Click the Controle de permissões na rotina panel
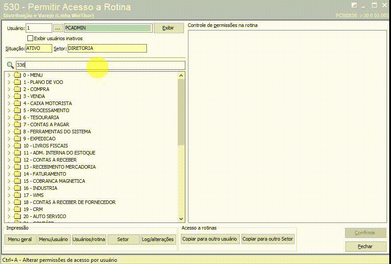Image resolution: width=391 pixels, height=264 pixels. point(287,126)
